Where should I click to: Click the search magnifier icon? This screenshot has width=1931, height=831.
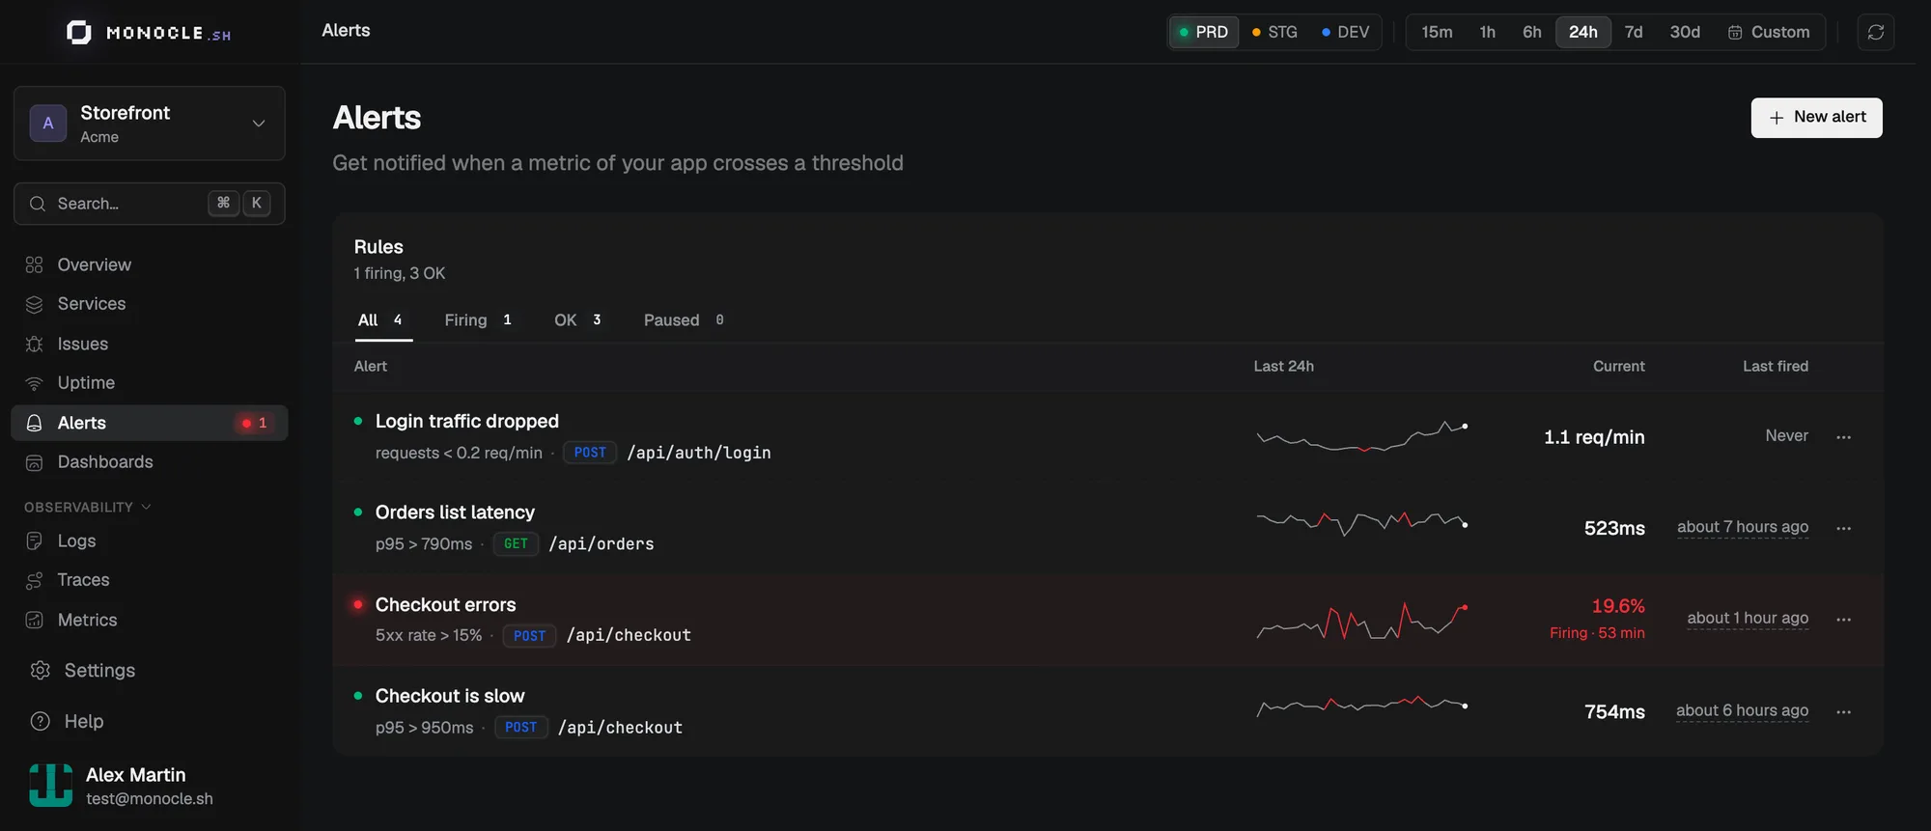click(x=38, y=204)
